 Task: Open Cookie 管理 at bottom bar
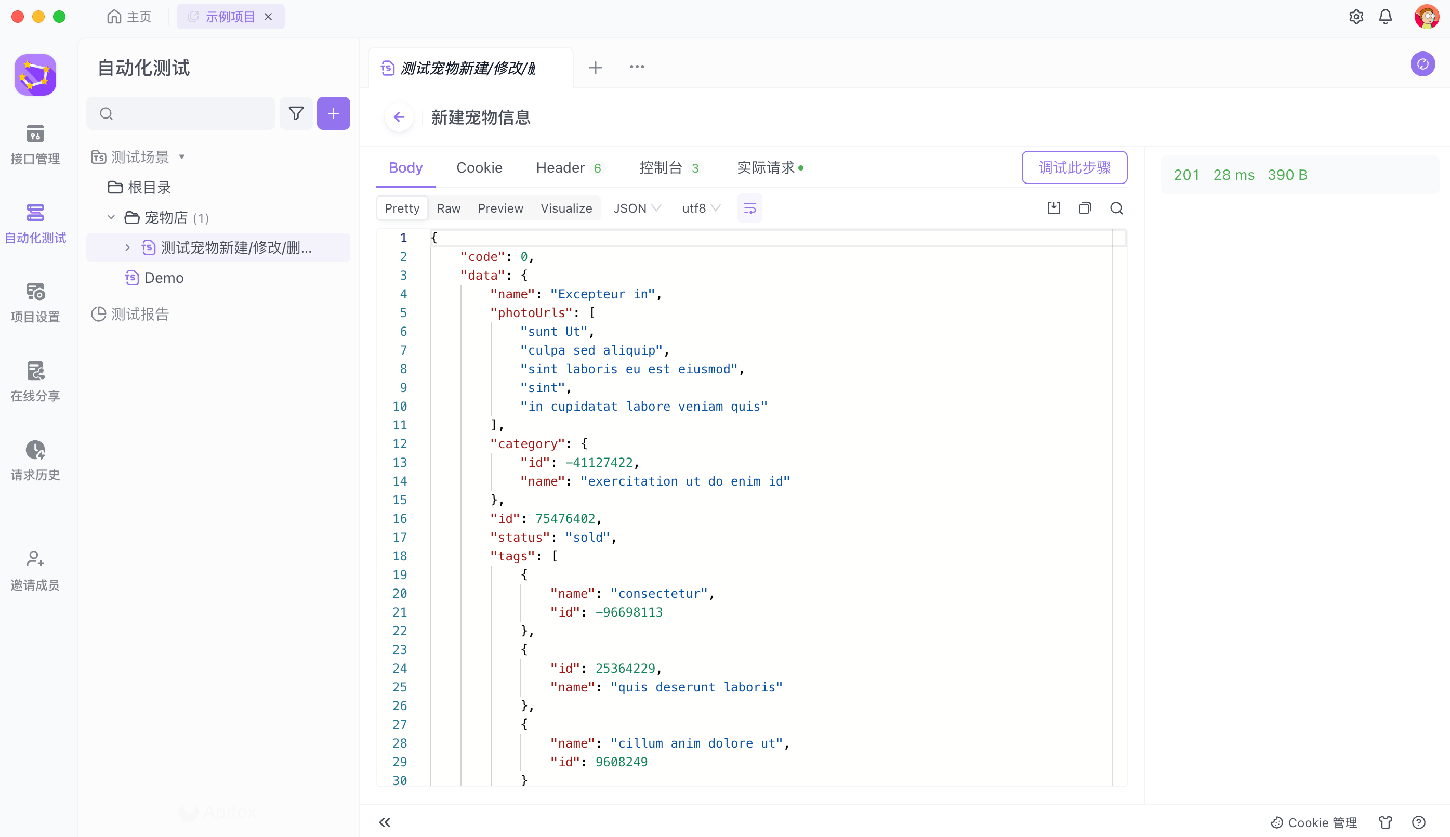point(1313,822)
